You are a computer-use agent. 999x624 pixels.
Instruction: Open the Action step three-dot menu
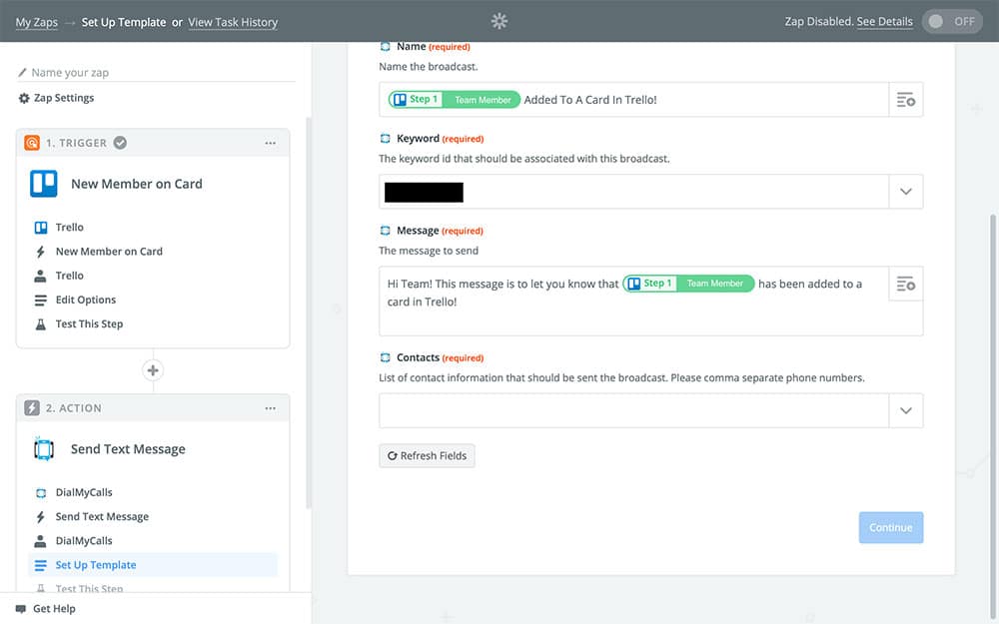click(271, 408)
